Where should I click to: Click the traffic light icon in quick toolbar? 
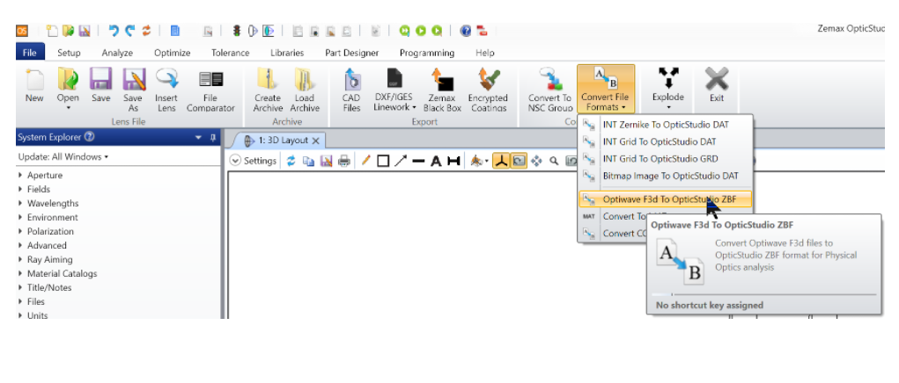point(236,31)
